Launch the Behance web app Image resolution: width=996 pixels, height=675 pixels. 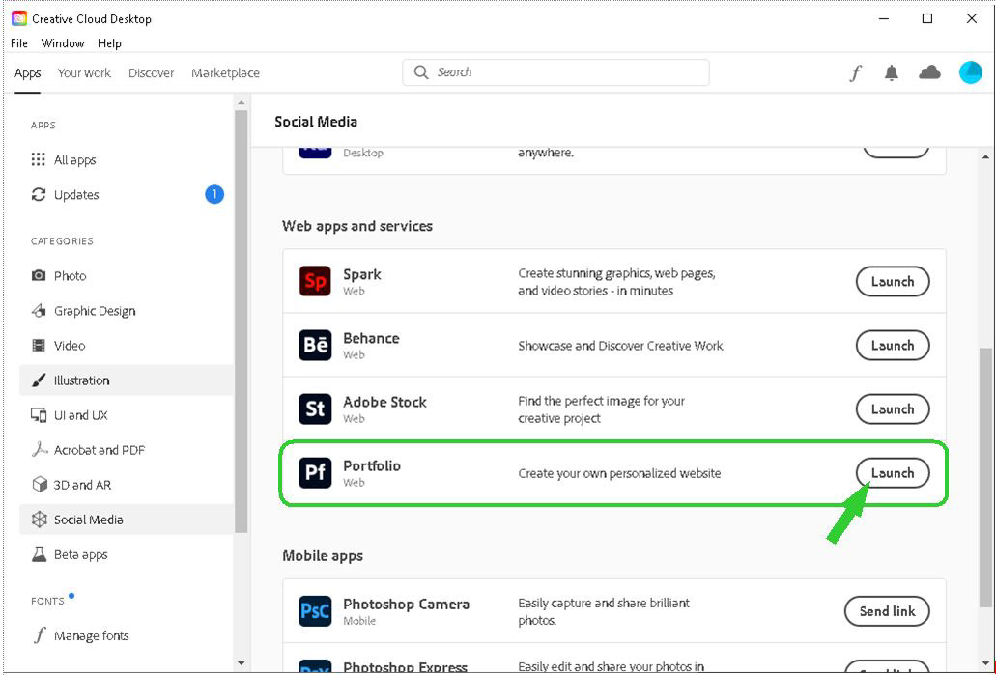click(892, 346)
